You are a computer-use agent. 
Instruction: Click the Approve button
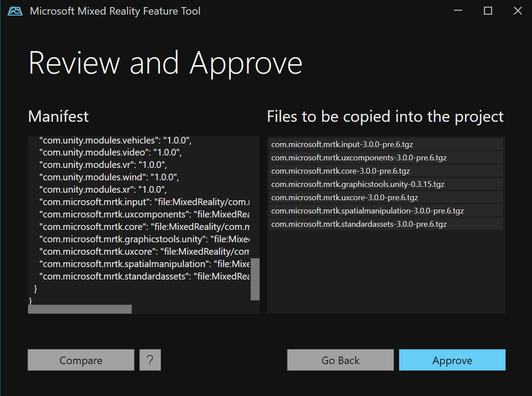[x=452, y=360]
